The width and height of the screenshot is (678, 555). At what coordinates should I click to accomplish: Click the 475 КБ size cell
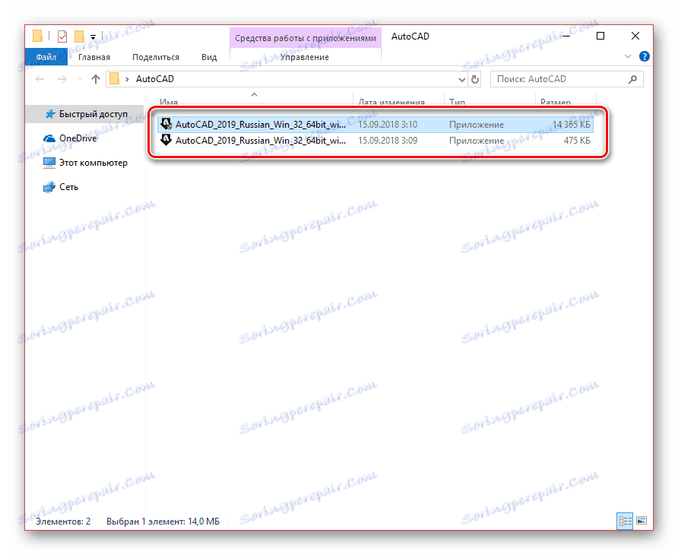577,141
